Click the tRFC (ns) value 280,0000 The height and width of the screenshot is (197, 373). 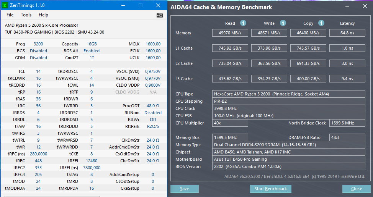38,154
